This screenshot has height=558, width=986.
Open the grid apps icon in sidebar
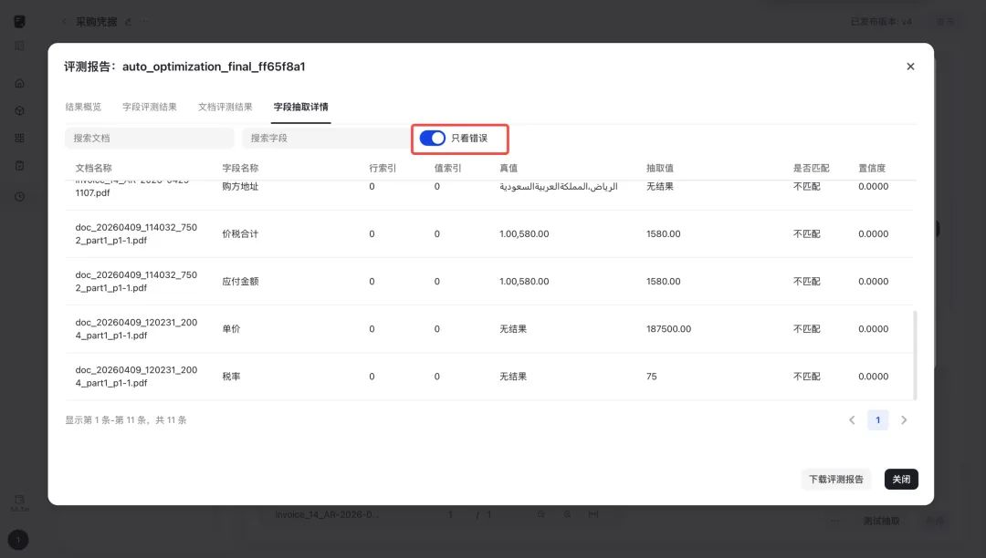pyautogui.click(x=19, y=138)
